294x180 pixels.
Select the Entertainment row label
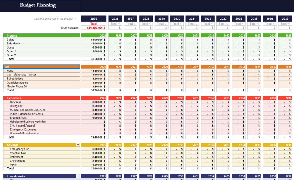tap(18, 118)
